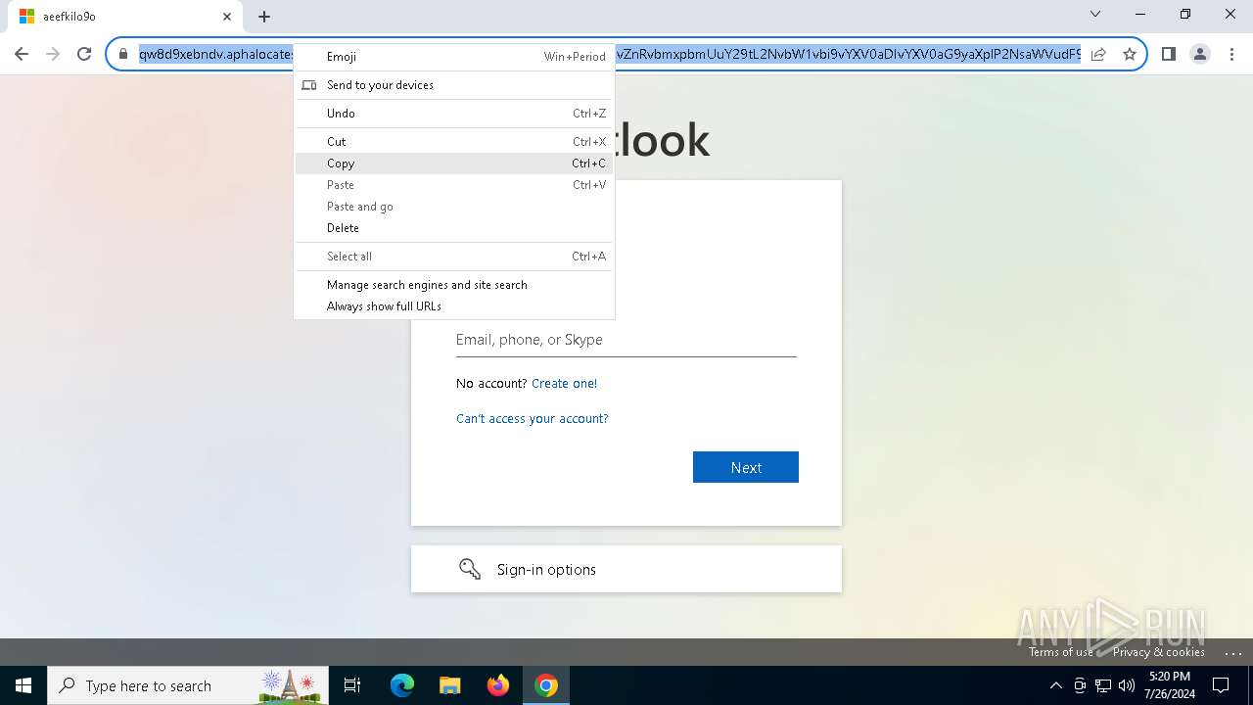This screenshot has width=1253, height=705.
Task: Click the search magnifier icon in taskbar
Action: coord(68,685)
